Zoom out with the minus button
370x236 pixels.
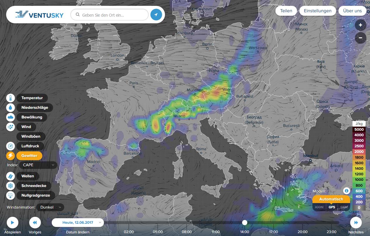361,38
